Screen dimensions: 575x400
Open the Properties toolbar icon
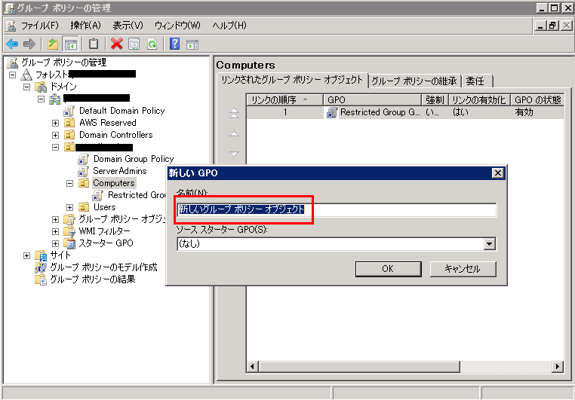click(x=134, y=44)
